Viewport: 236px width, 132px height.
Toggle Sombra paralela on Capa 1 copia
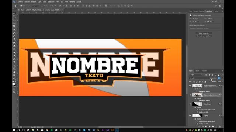point(197,112)
